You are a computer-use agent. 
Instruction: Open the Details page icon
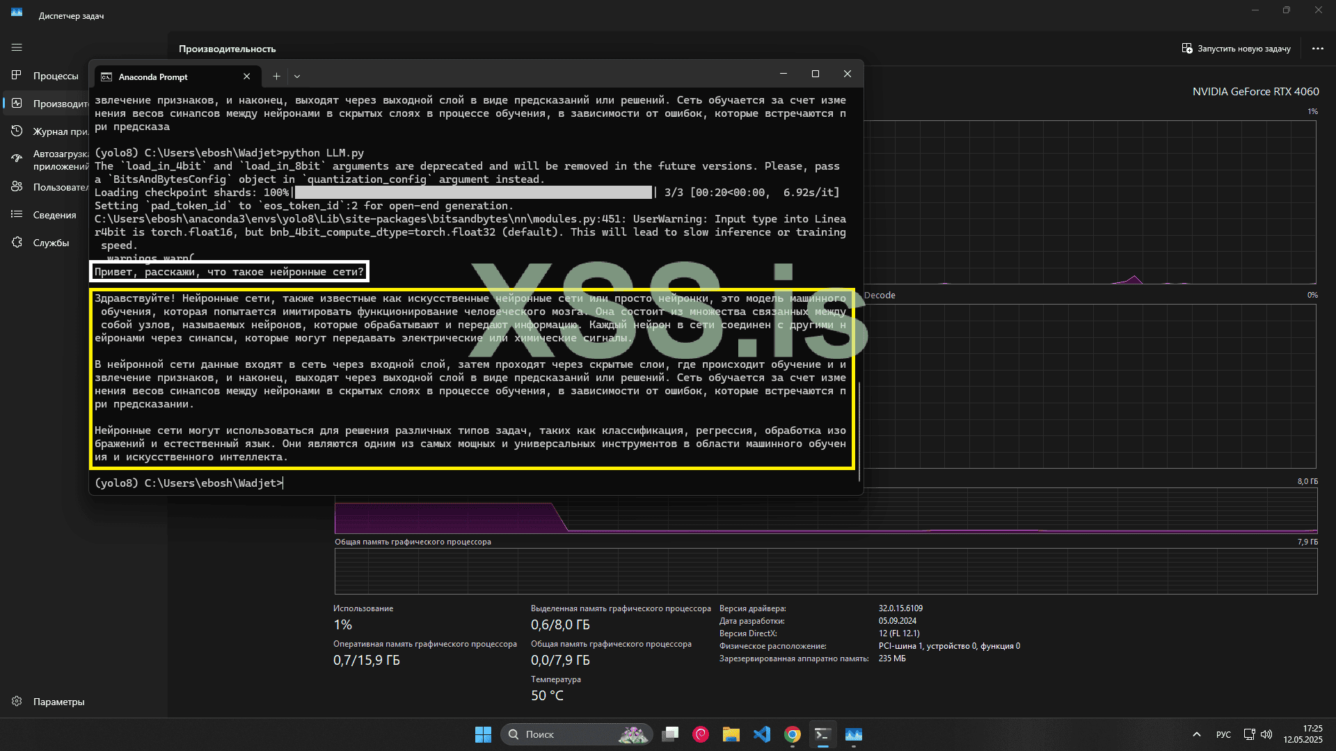(17, 214)
